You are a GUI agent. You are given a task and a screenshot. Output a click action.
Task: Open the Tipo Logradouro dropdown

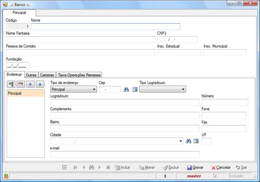point(162,89)
